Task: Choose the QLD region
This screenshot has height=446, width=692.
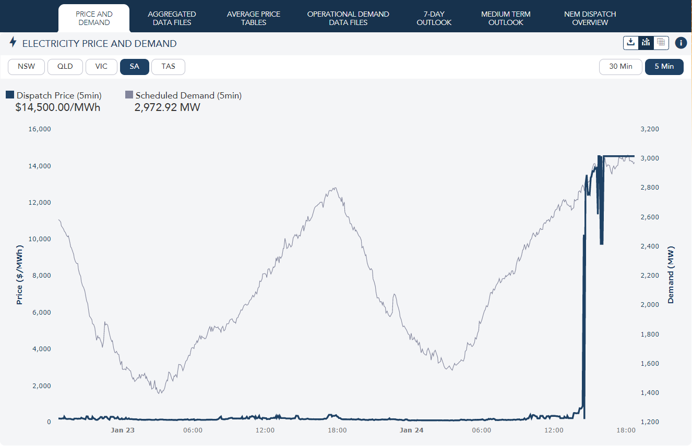Action: (x=65, y=67)
